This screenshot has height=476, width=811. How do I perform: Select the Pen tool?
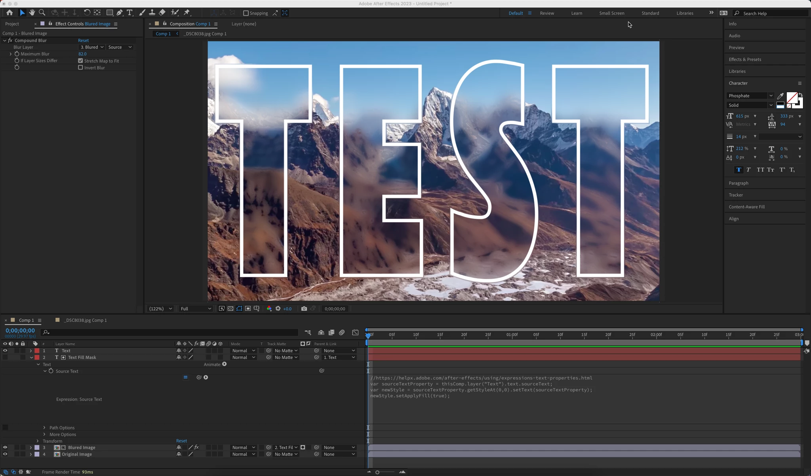pos(119,13)
